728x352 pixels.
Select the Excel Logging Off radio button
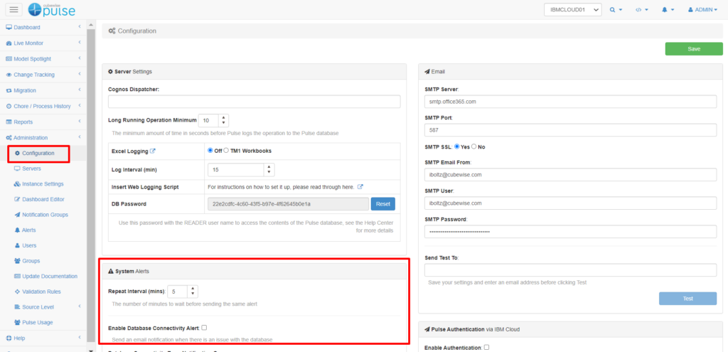[210, 151]
